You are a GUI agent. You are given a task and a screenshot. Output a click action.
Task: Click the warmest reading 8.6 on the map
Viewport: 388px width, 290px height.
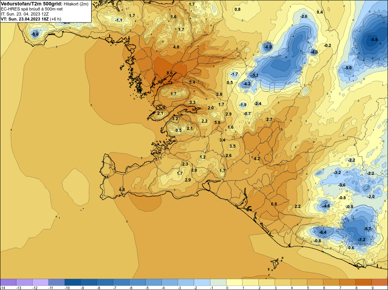point(170,73)
